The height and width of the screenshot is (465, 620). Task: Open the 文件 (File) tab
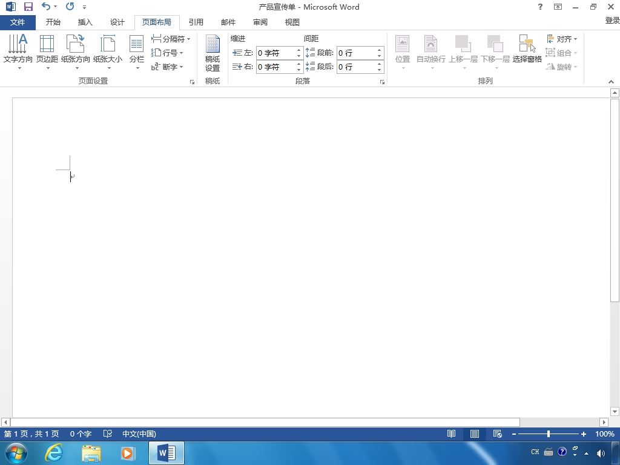point(18,22)
